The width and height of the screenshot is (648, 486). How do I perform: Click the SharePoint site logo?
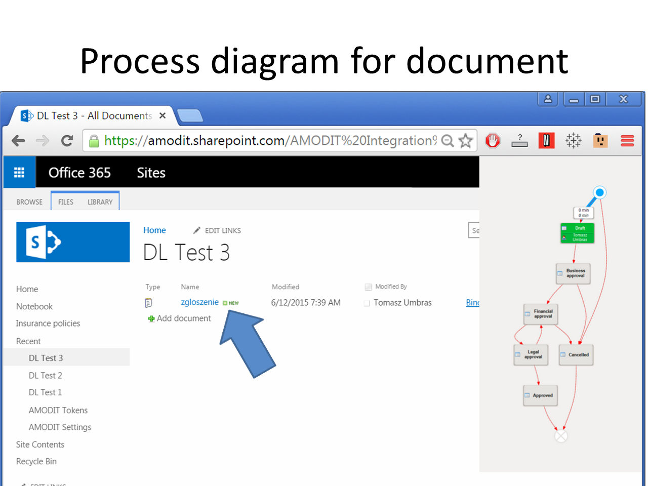(x=73, y=242)
